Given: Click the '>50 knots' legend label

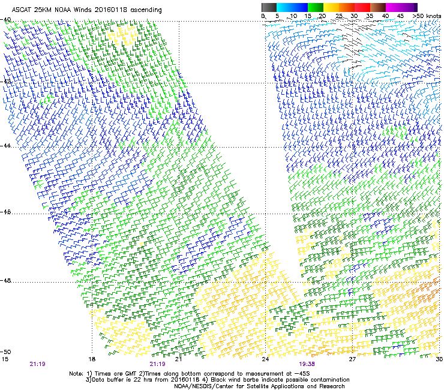Looking at the screenshot, I should [427, 16].
